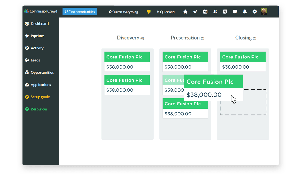Click the star favorites icon
The height and width of the screenshot is (195, 295).
click(185, 12)
